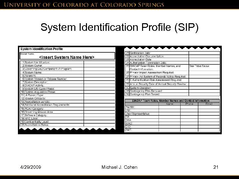Click row 23 'Accreditation Date'

(x=173, y=60)
